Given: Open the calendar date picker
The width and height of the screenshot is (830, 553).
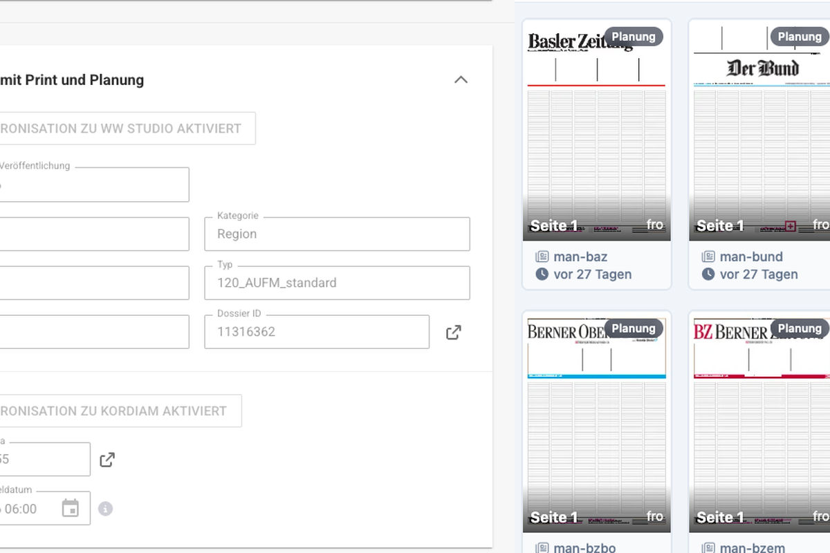Looking at the screenshot, I should coord(71,509).
